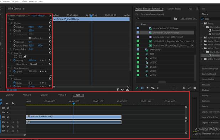Open the timeline settings wrench
This screenshot has height=140, width=220.
click(x=13, y=104)
